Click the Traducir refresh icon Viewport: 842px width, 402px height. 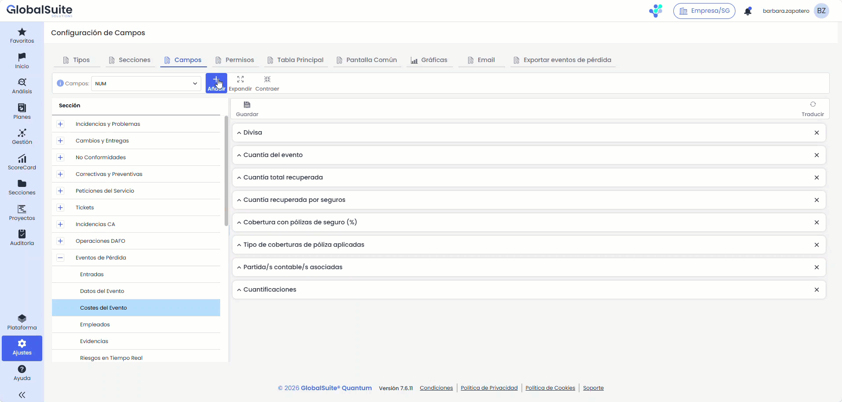coord(813,104)
